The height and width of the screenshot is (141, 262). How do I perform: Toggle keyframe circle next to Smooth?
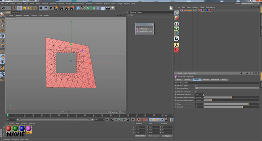click(176, 107)
